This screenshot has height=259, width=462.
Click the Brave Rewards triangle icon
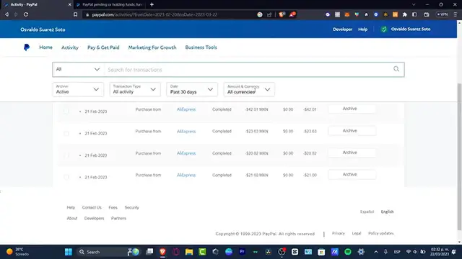click(292, 14)
